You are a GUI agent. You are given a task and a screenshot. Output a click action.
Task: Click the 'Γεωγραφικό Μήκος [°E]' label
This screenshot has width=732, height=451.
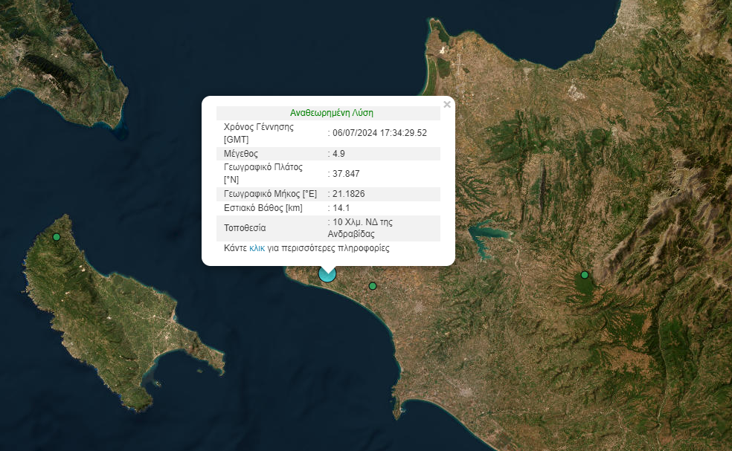[x=270, y=194]
